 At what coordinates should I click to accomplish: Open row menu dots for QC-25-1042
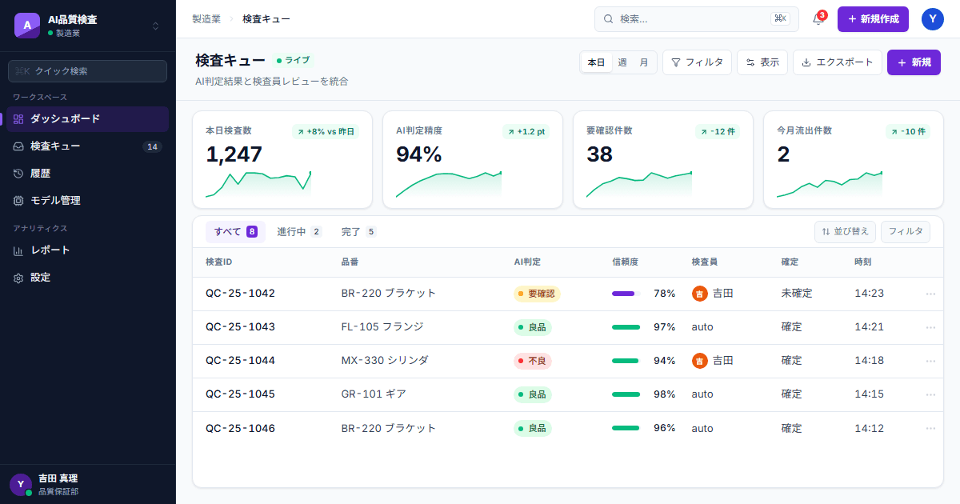(x=930, y=294)
